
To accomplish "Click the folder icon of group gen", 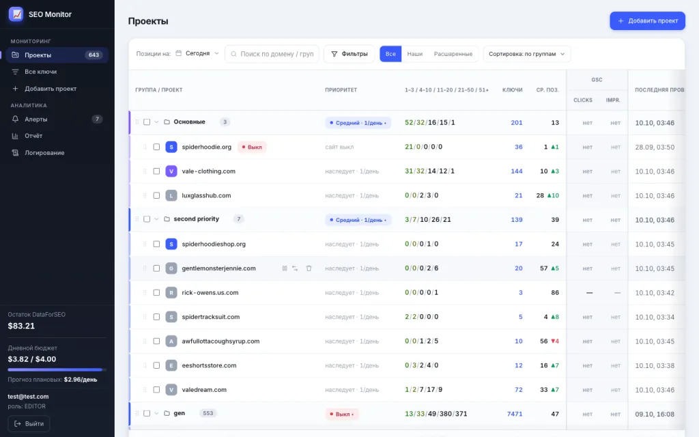I will (167, 413).
